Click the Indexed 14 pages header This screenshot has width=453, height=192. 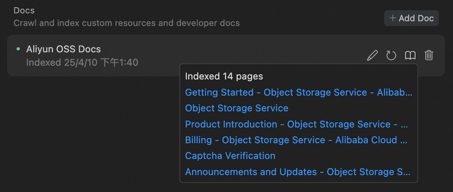click(x=224, y=76)
